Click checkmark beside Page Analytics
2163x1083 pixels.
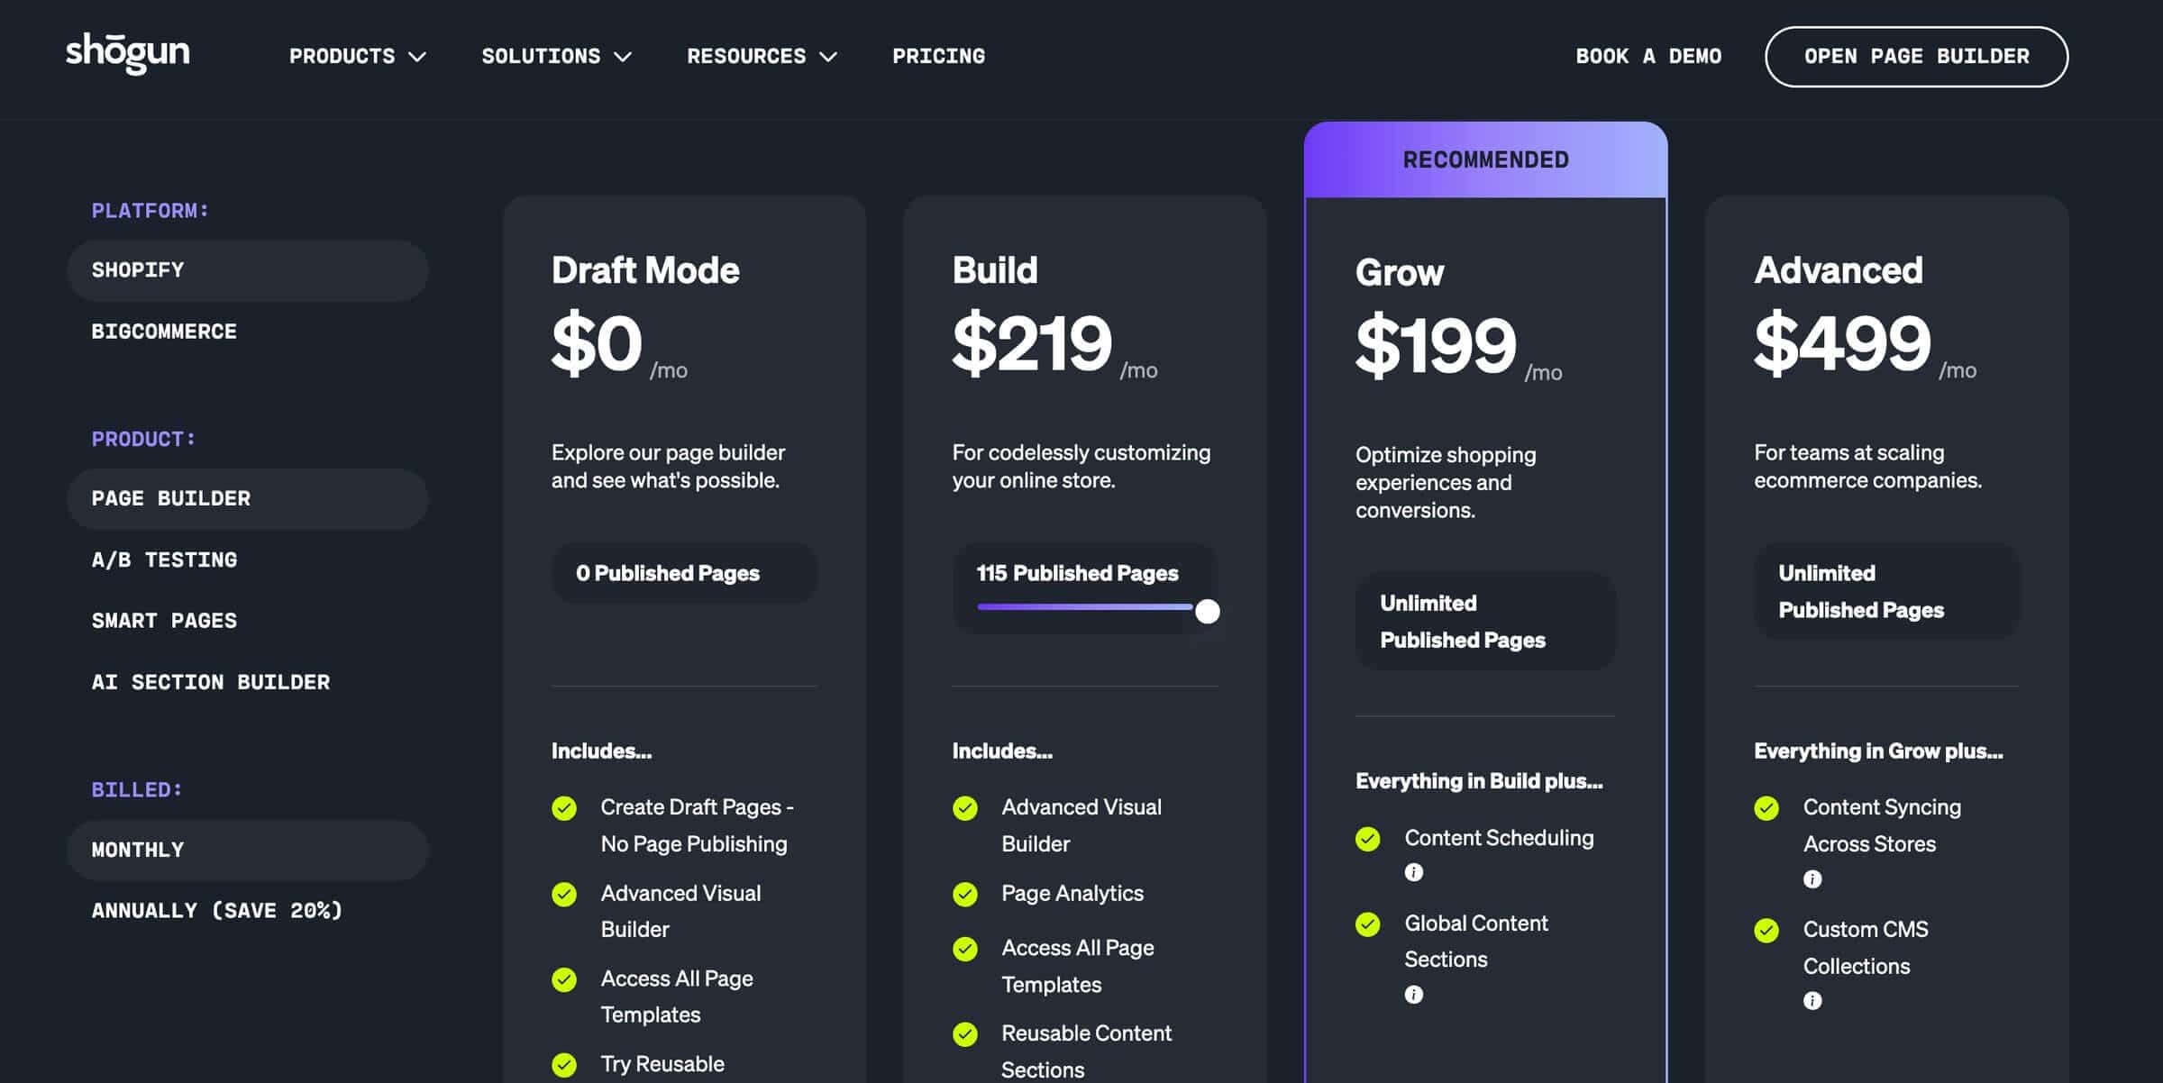click(x=965, y=894)
